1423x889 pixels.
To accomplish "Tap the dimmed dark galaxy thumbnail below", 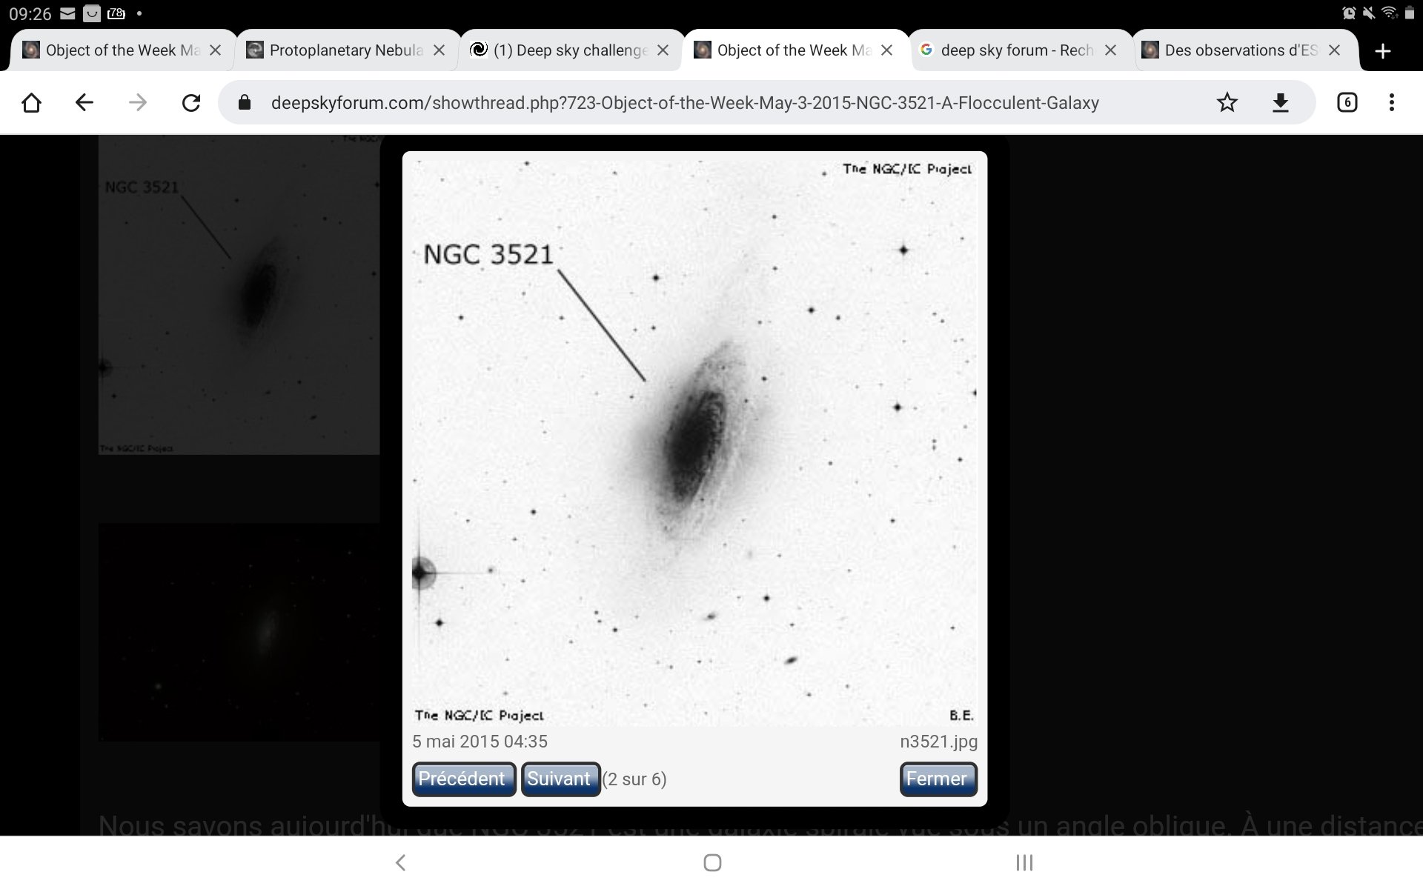I will click(239, 632).
